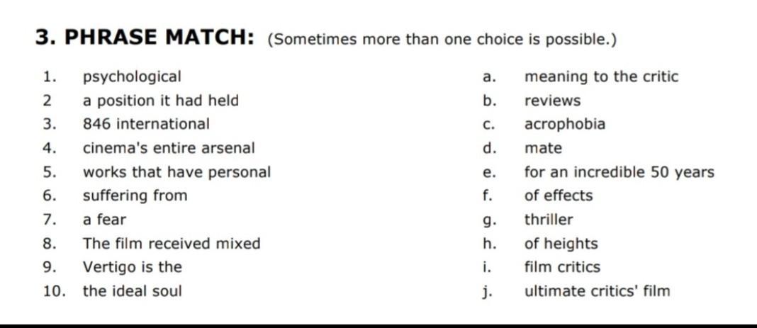Click 'works that have personal'
The height and width of the screenshot is (328, 757).
(x=176, y=172)
